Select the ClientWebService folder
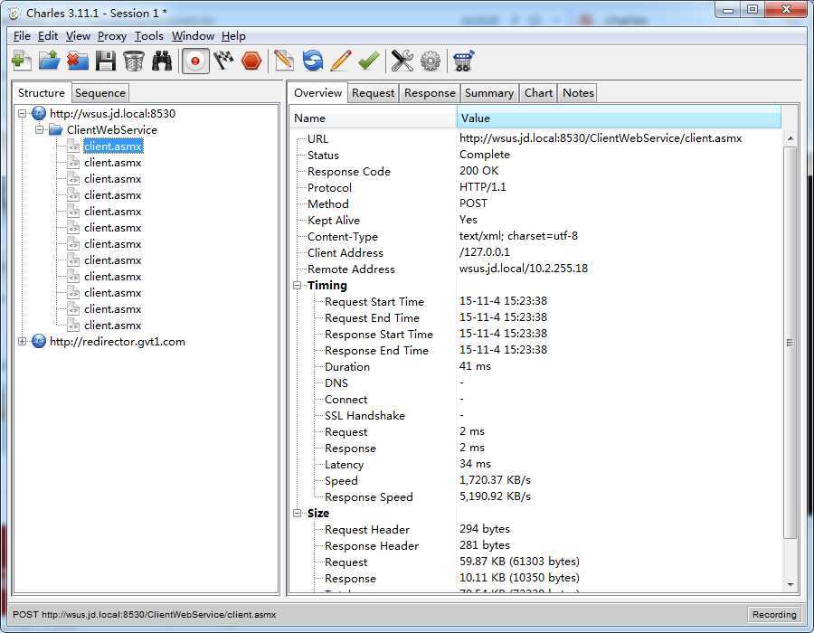Screen dimensions: 814x633 [111, 129]
